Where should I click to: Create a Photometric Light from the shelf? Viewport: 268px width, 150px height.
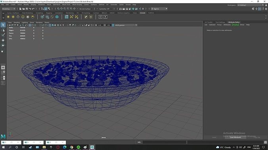click(x=18, y=17)
